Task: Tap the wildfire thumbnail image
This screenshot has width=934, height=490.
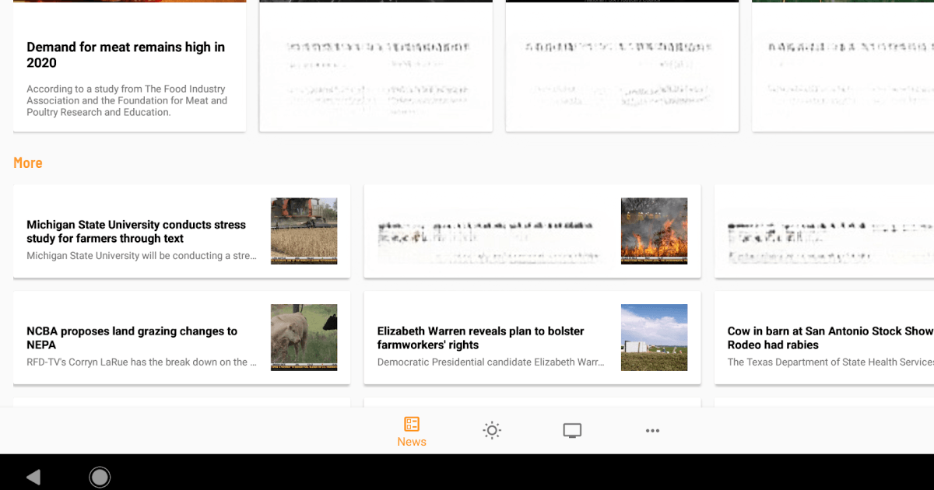Action: [x=654, y=231]
